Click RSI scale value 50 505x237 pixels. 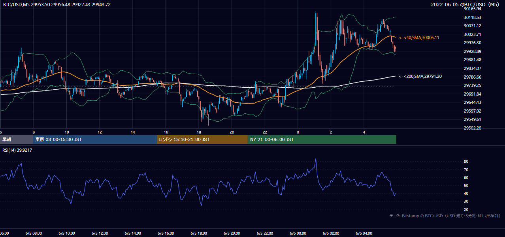pyautogui.click(x=466, y=185)
